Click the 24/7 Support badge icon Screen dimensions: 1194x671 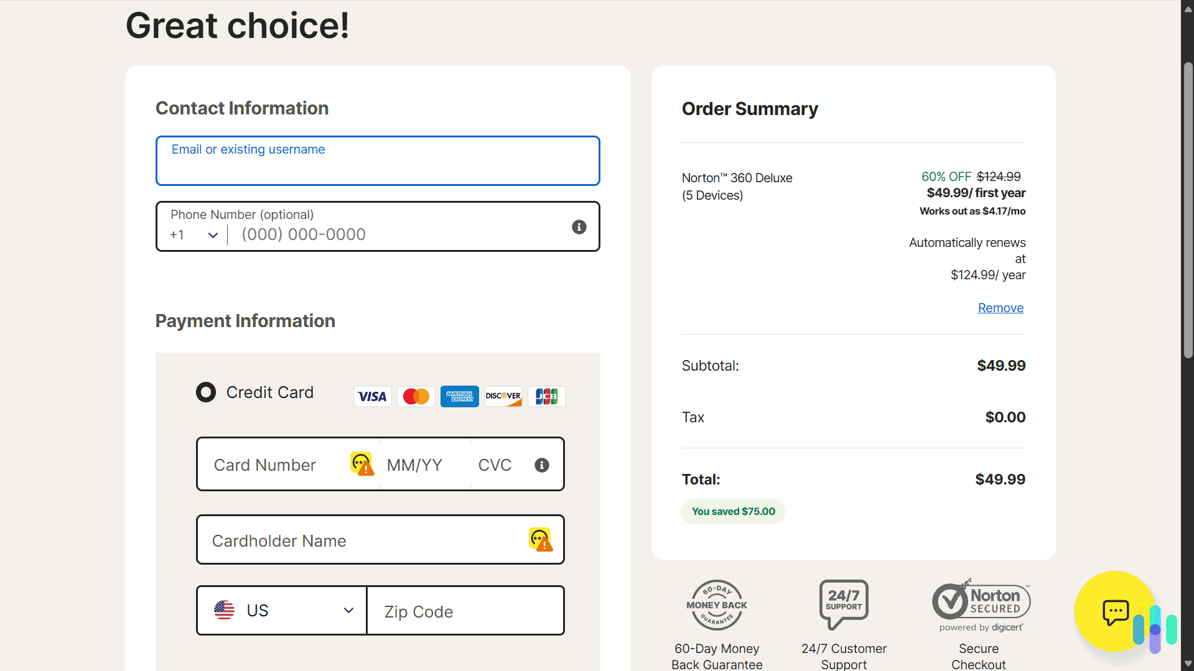click(x=844, y=604)
